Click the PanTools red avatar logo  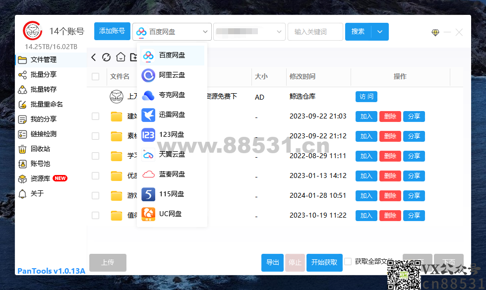click(33, 31)
